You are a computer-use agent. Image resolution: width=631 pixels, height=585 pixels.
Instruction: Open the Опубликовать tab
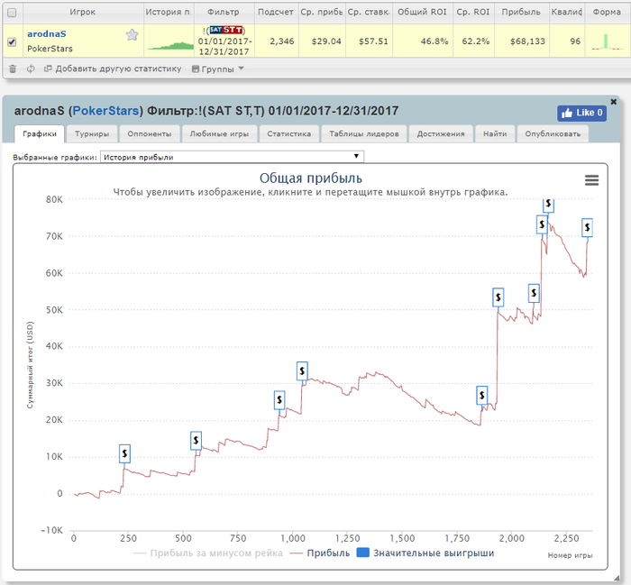click(x=553, y=134)
